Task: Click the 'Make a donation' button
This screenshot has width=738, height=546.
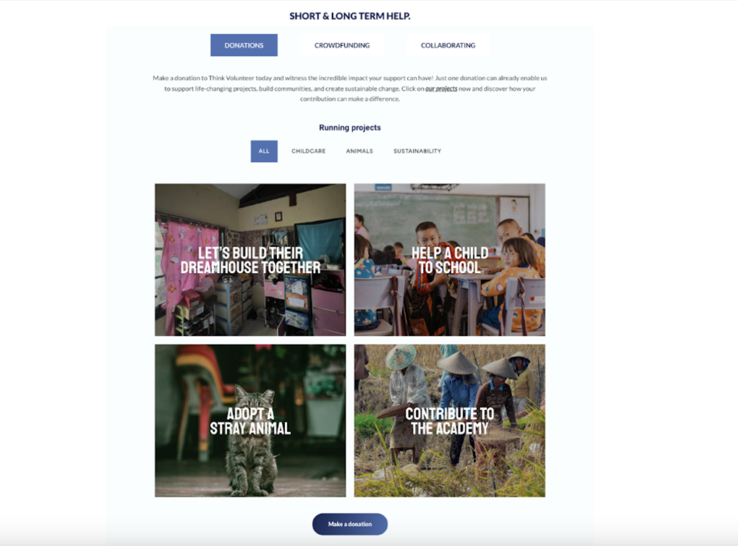Action: click(350, 524)
